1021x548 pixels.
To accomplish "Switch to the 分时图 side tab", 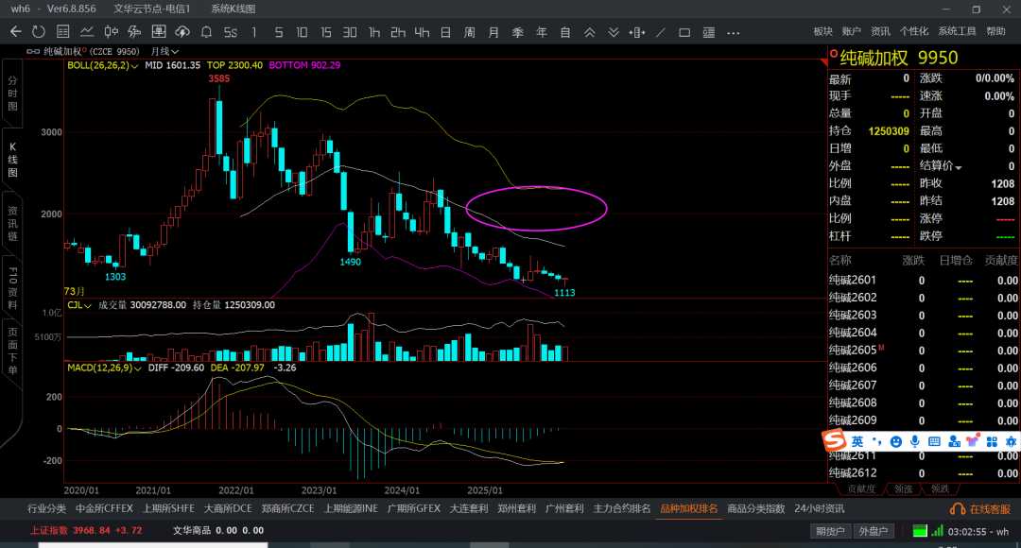I will coord(12,94).
